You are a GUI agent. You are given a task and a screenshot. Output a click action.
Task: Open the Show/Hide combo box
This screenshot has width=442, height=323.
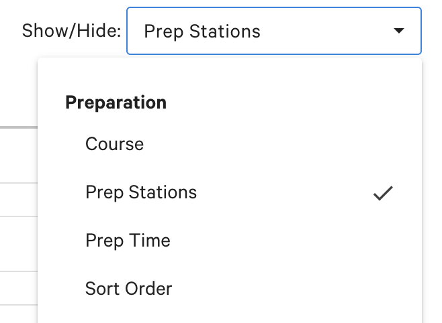[273, 31]
